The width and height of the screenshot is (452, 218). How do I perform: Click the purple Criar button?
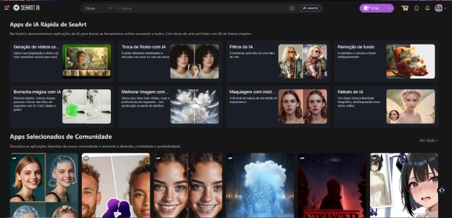click(x=372, y=8)
